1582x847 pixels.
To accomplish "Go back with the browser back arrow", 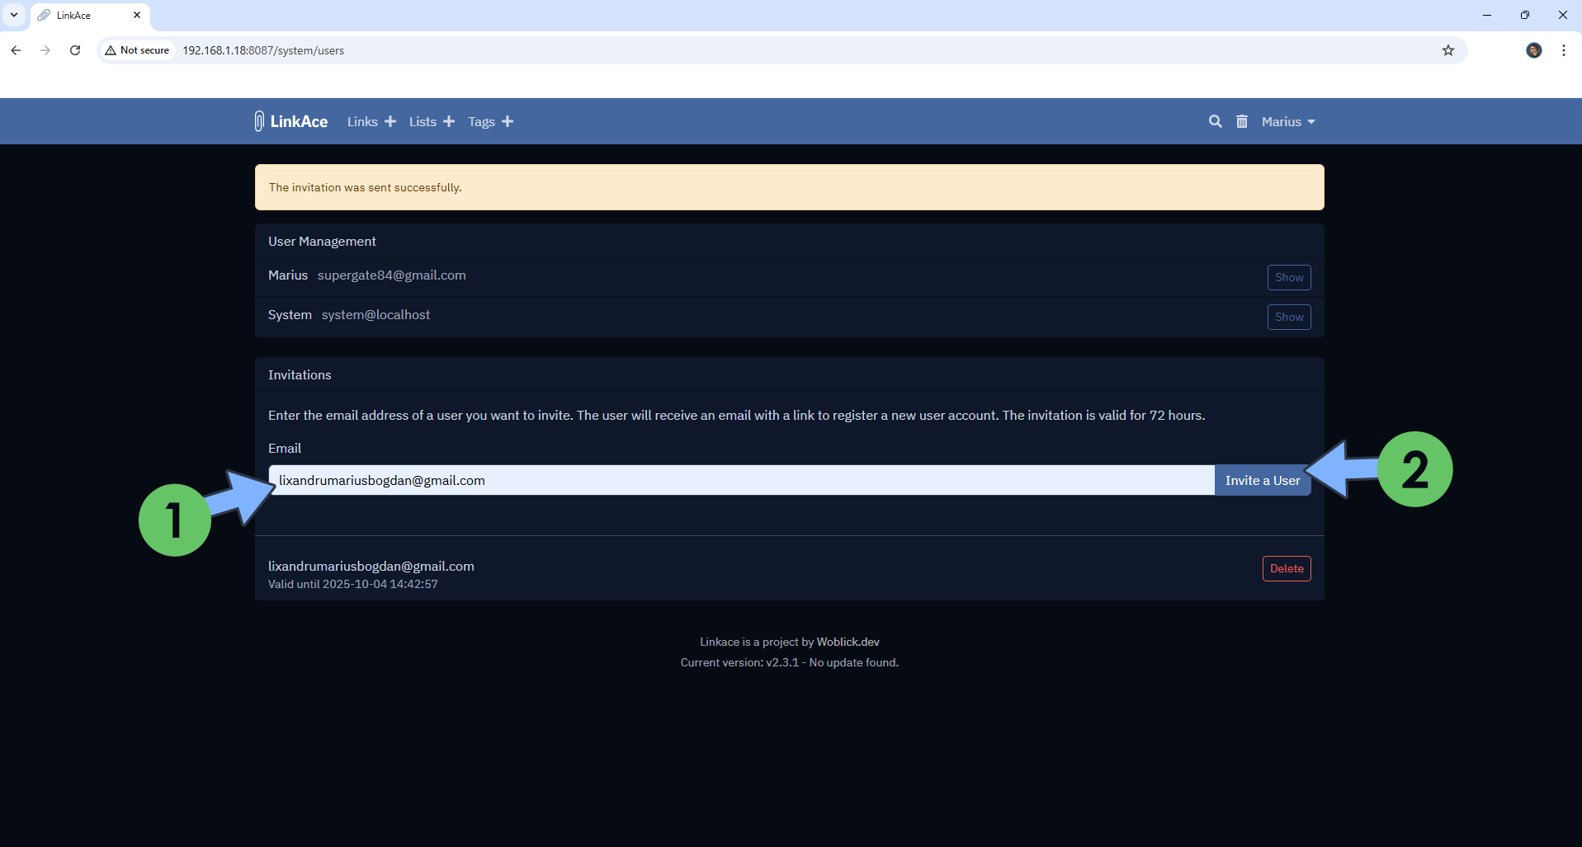I will coord(16,50).
